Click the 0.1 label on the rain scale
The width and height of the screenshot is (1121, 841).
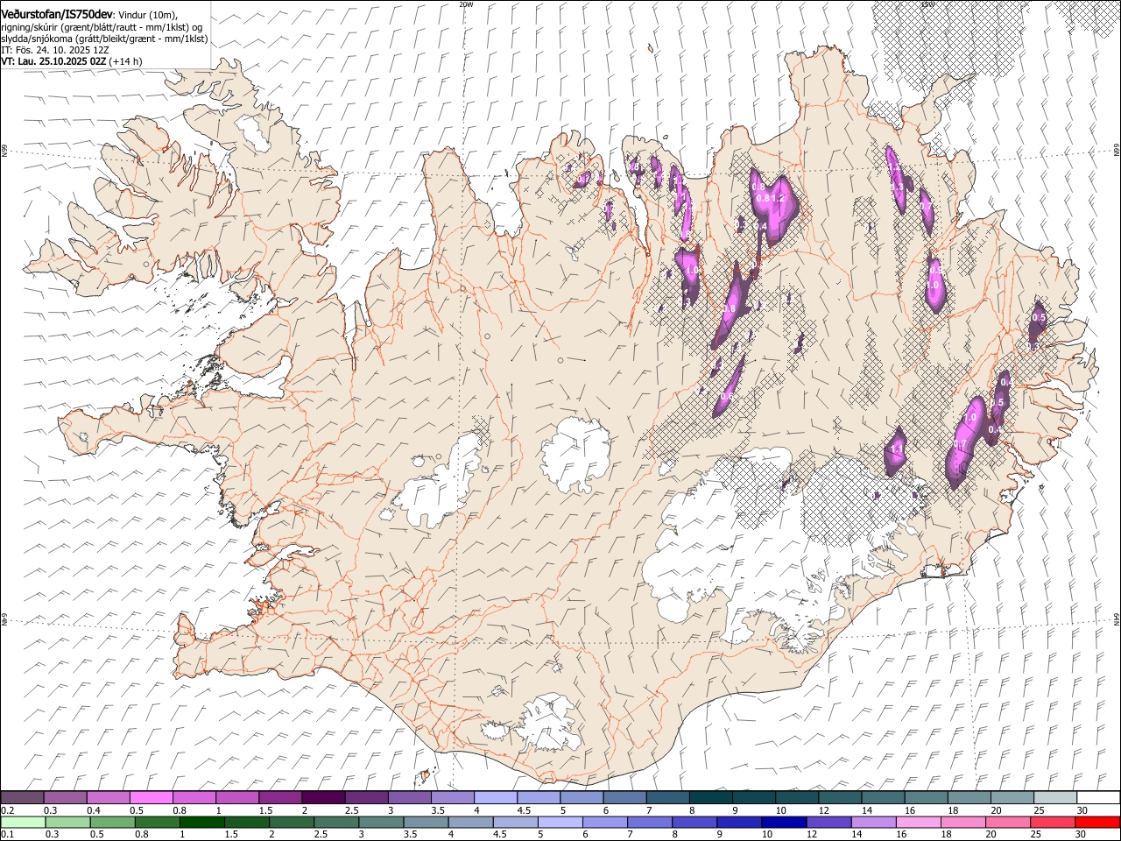[6, 834]
